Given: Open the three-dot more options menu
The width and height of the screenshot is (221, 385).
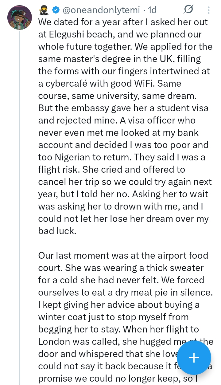Looking at the screenshot, I should click(209, 10).
